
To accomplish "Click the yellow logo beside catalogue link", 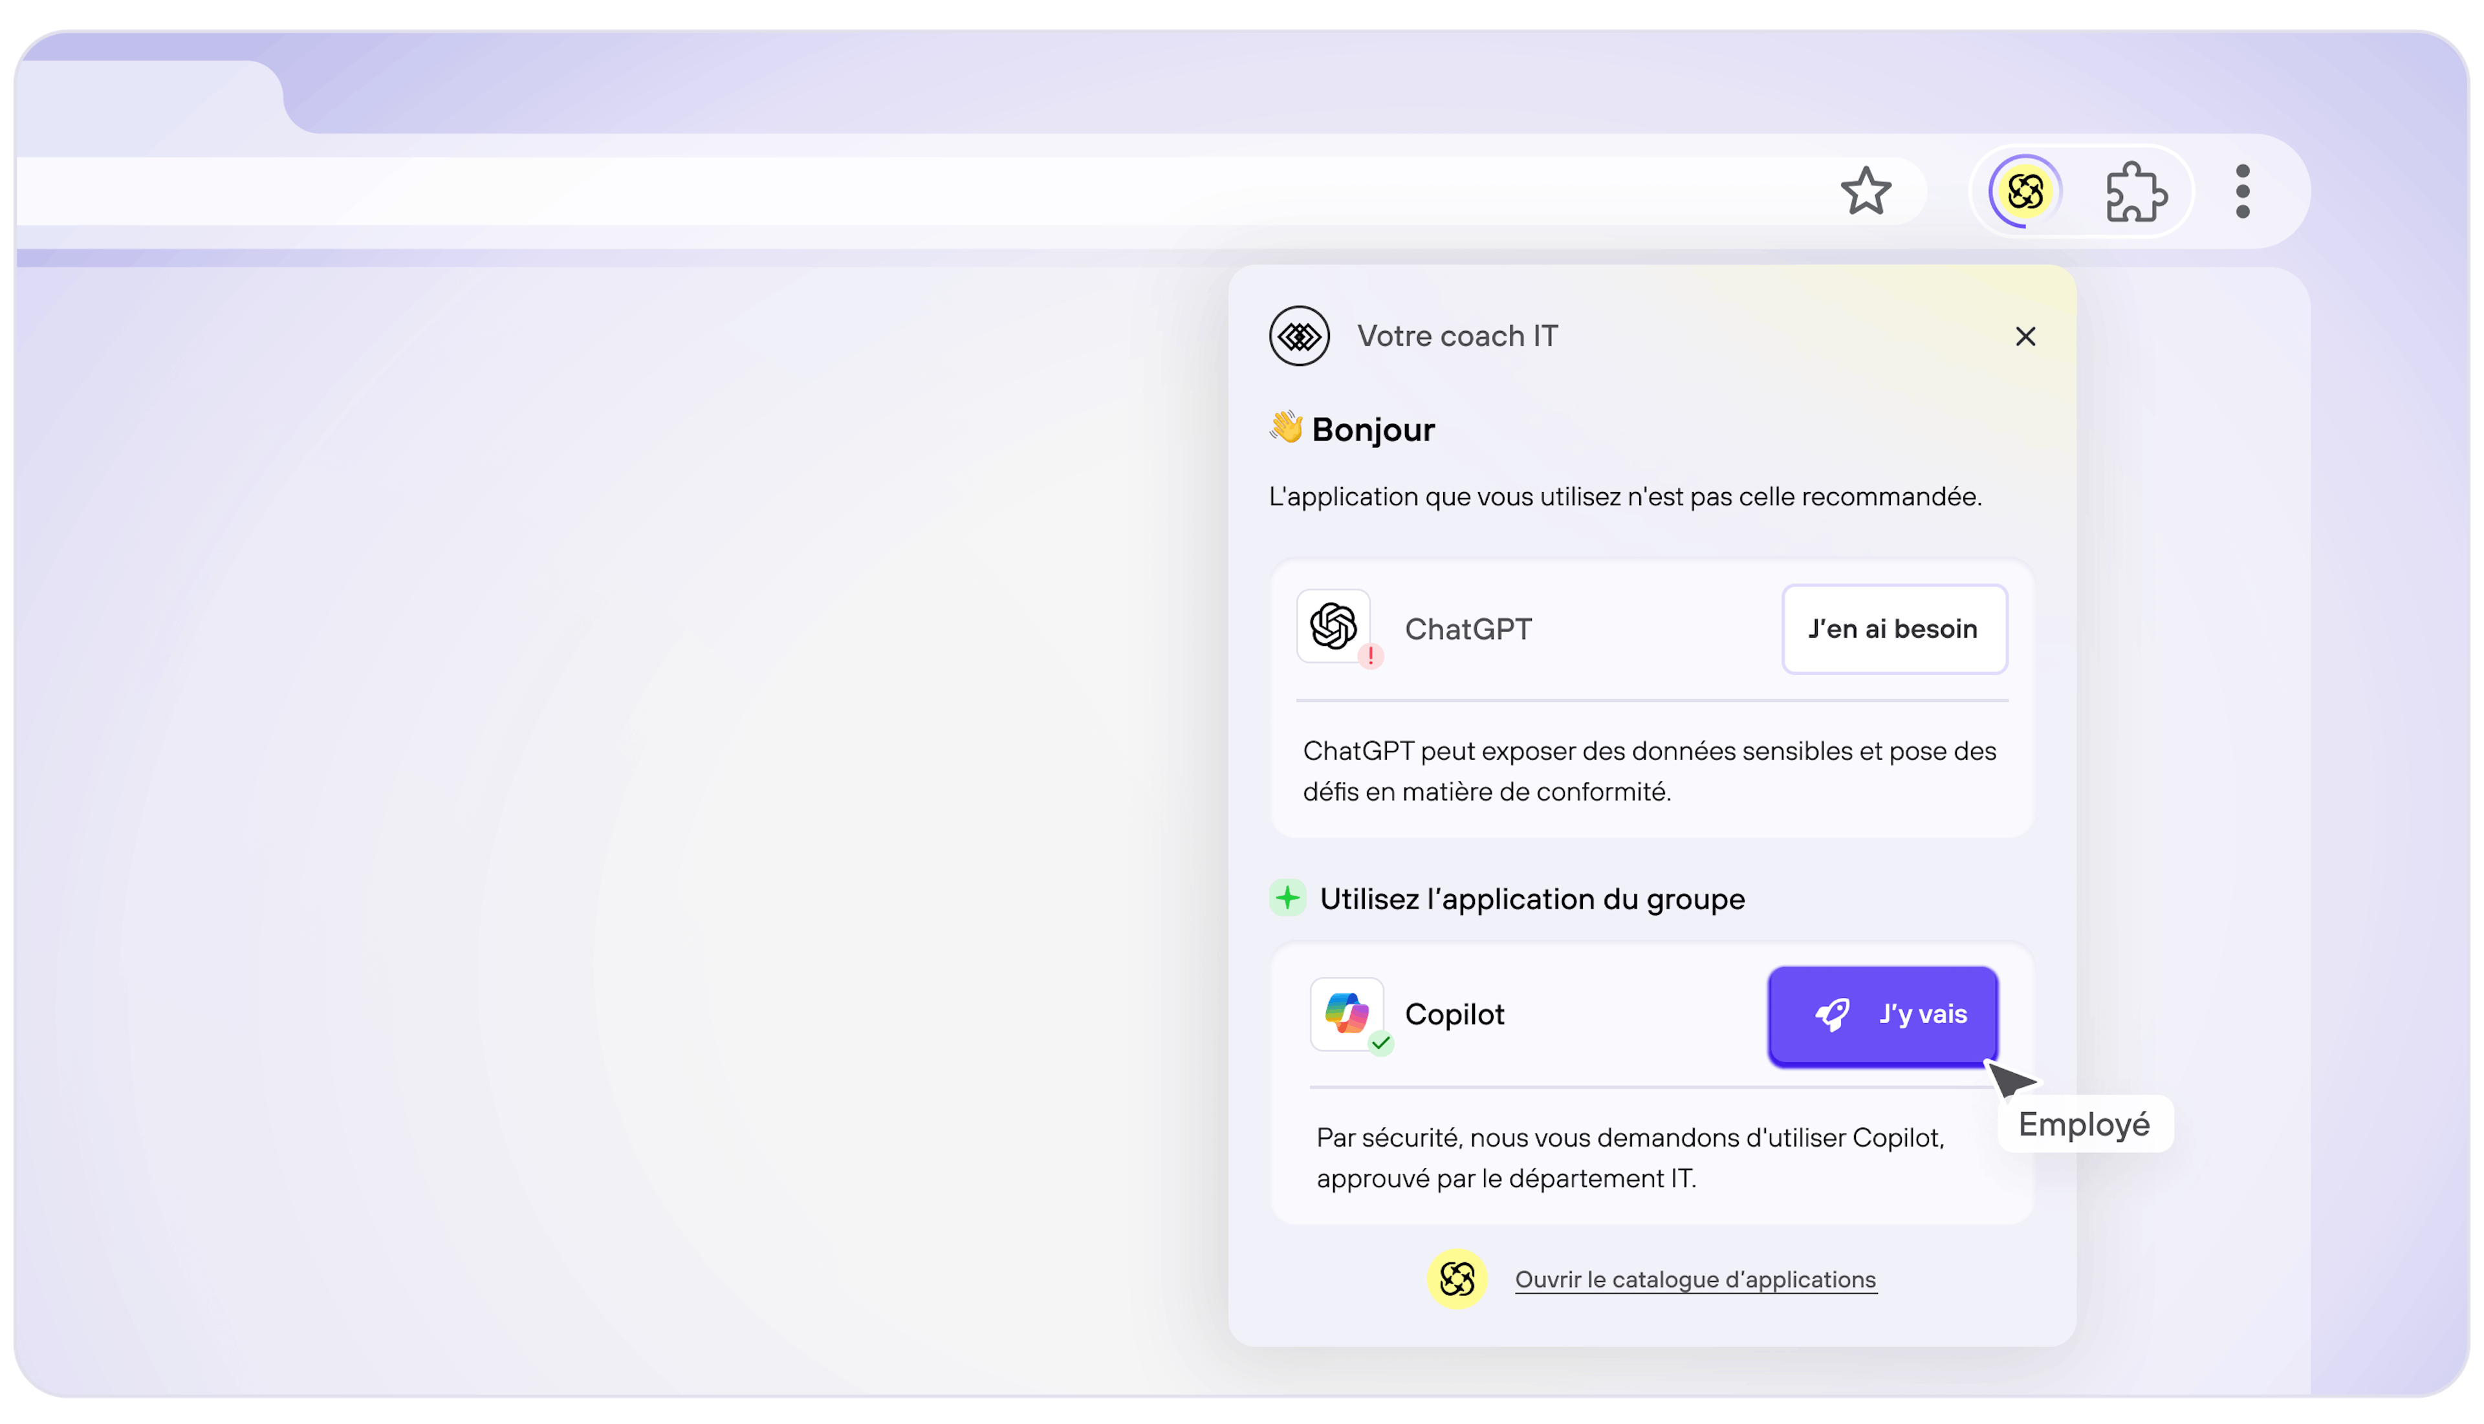I will tap(1457, 1279).
